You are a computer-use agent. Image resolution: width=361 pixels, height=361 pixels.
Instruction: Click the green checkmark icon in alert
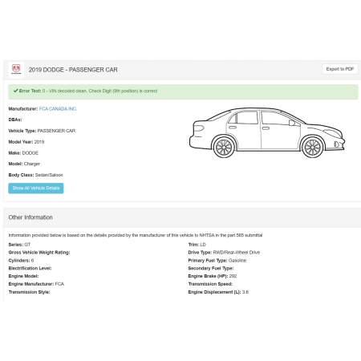tap(16, 91)
